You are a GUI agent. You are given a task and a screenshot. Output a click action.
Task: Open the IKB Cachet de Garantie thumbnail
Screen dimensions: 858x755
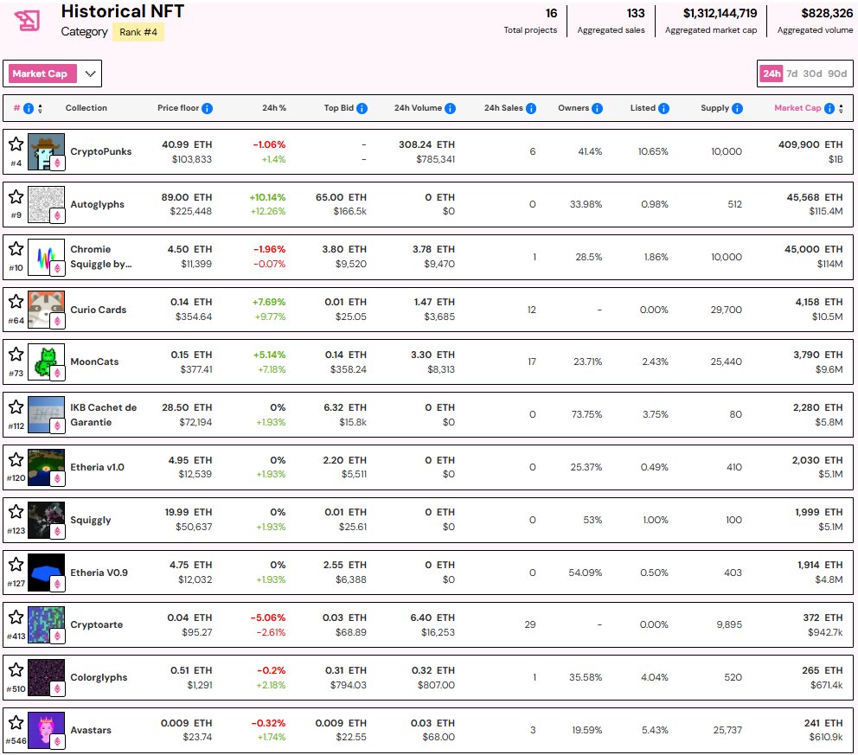(46, 414)
